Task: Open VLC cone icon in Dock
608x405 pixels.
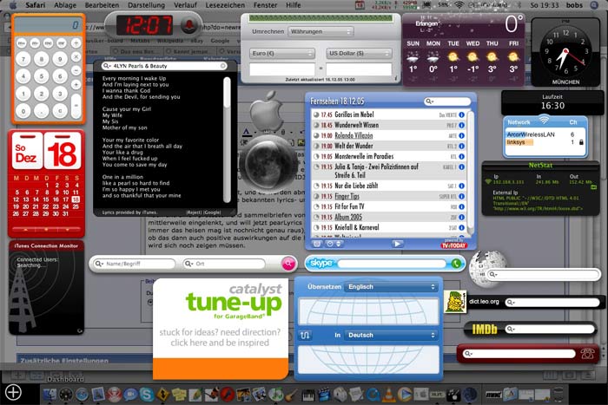Action: point(388,394)
